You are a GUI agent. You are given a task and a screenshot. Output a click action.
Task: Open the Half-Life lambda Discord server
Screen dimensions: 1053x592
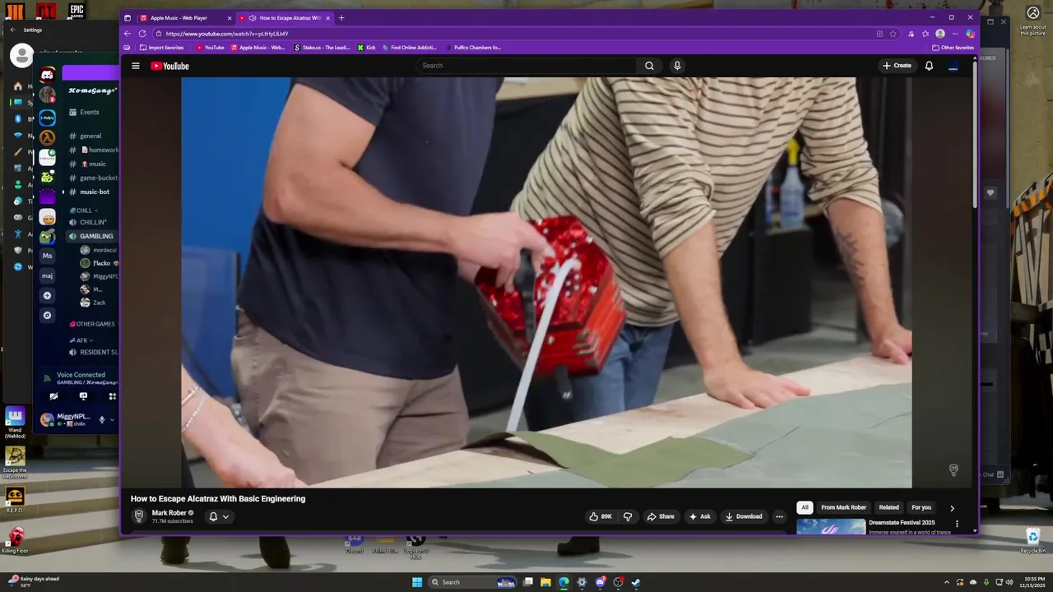[x=48, y=137]
